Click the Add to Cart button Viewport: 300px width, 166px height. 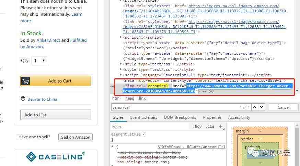[56, 81]
